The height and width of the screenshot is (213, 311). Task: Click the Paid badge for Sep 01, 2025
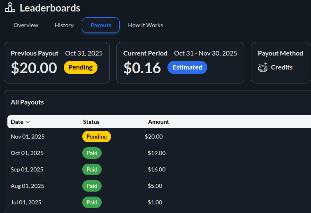point(92,169)
